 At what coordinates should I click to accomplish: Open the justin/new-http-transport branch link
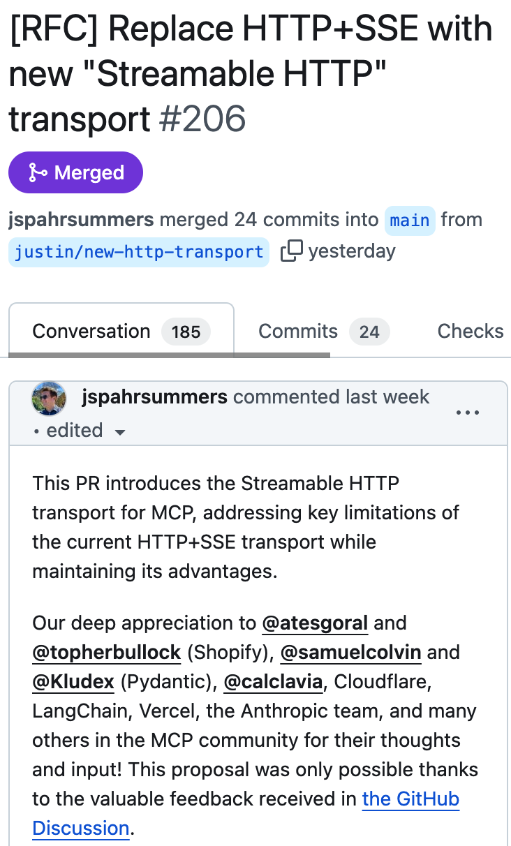[x=138, y=251]
